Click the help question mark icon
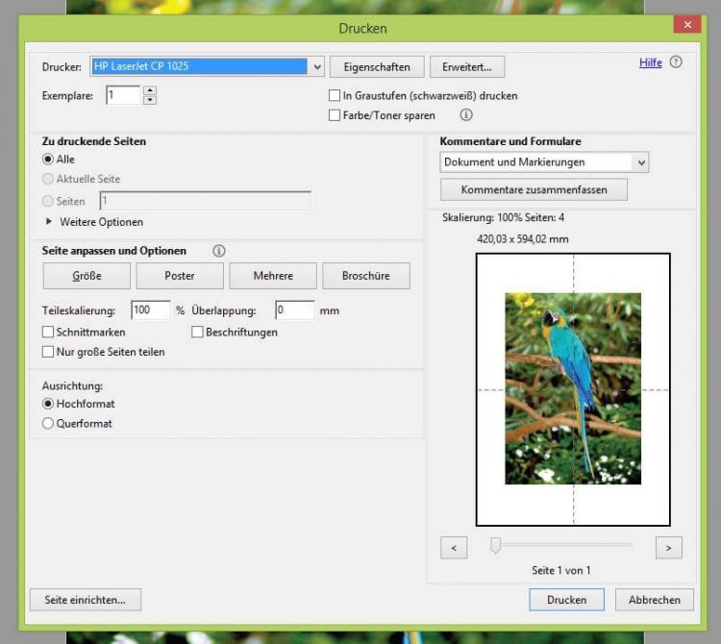 [x=676, y=62]
